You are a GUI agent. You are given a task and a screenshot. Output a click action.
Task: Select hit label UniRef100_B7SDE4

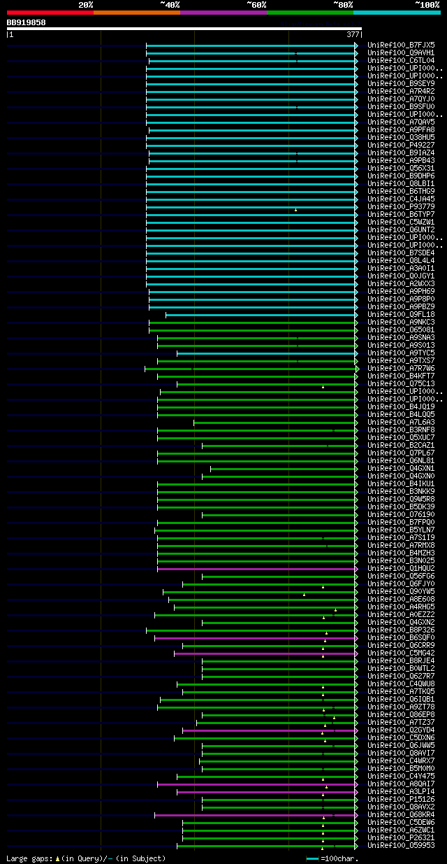click(x=401, y=253)
